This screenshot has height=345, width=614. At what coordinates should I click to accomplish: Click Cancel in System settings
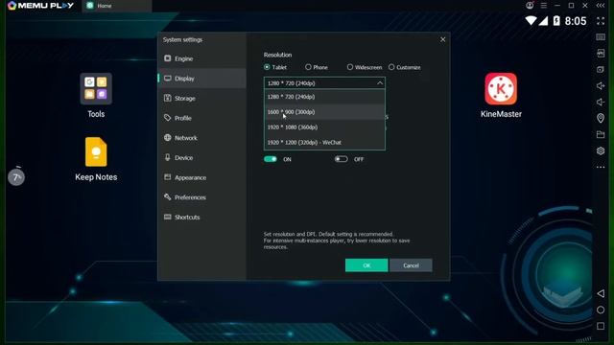[x=411, y=265]
